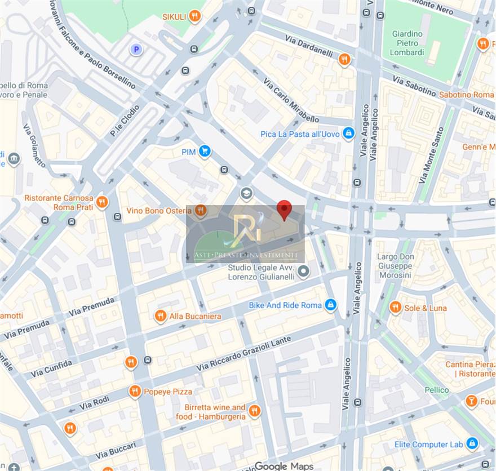This screenshot has width=496, height=471.
Task: Open the Vino Bono Osteria restaurant marker
Action: pos(201,211)
